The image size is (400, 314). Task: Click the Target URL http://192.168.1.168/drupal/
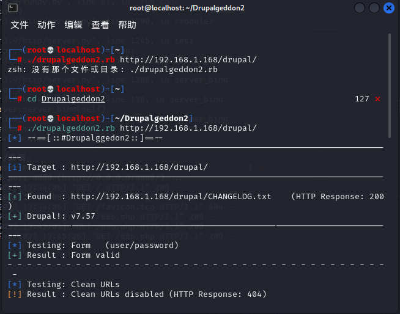point(139,167)
